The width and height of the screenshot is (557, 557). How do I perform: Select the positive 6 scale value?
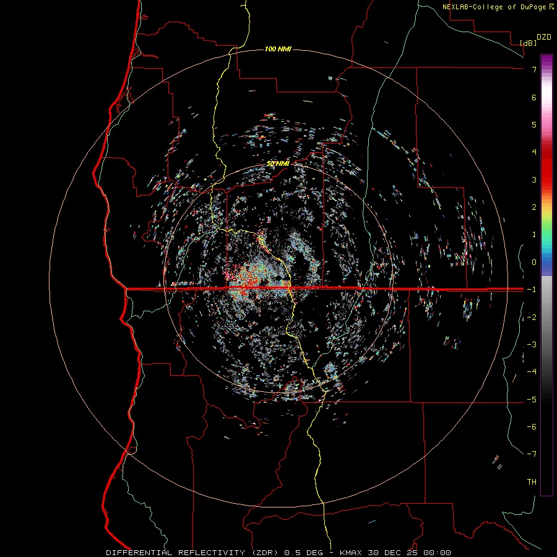(534, 97)
